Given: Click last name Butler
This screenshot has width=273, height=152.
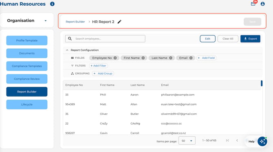Looking at the screenshot, I should point(134,114).
